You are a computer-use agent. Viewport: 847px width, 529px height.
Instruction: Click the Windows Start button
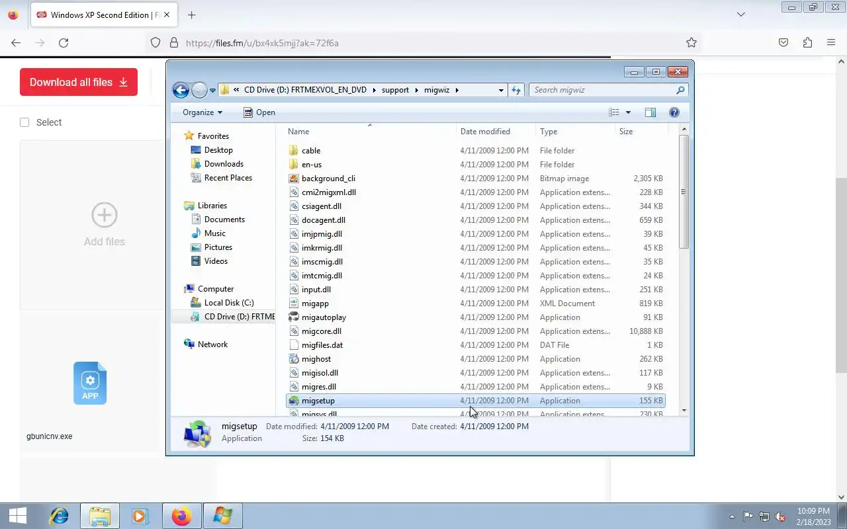pos(18,516)
